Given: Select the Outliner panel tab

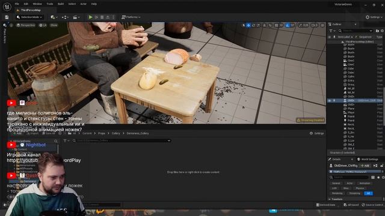Looking at the screenshot, I should tap(337, 25).
